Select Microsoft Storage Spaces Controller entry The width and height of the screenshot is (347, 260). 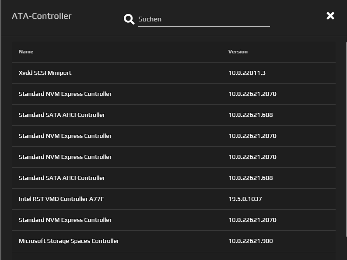(x=69, y=241)
